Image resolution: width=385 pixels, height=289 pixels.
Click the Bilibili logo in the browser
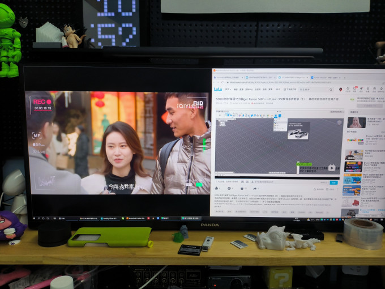[x=218, y=90]
